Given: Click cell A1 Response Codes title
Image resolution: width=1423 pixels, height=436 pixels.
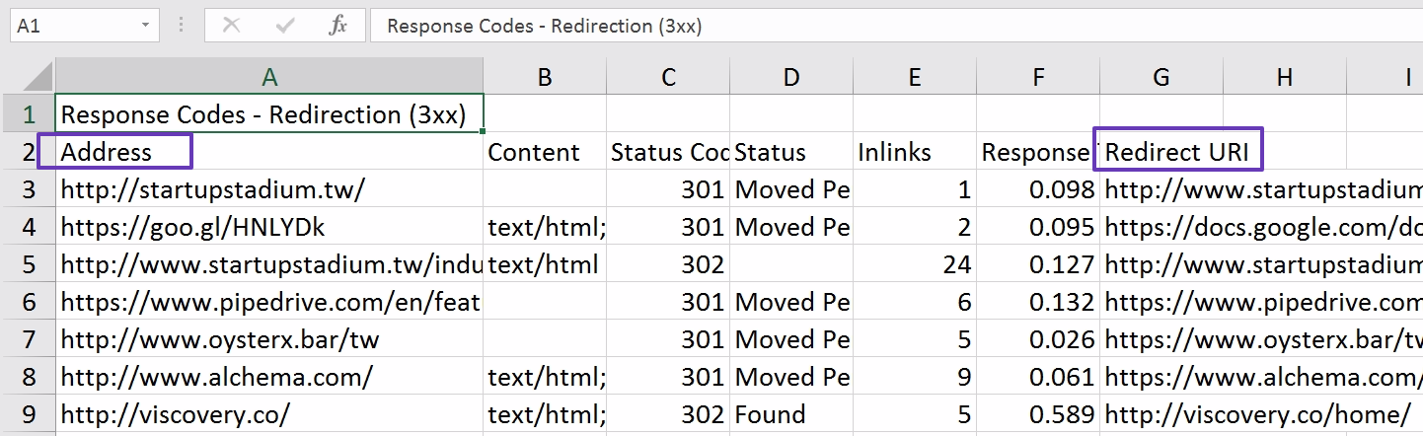Looking at the screenshot, I should tap(269, 113).
